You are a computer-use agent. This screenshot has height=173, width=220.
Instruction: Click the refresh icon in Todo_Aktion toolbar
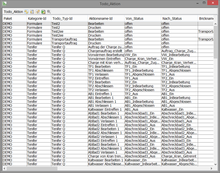(x=26, y=12)
